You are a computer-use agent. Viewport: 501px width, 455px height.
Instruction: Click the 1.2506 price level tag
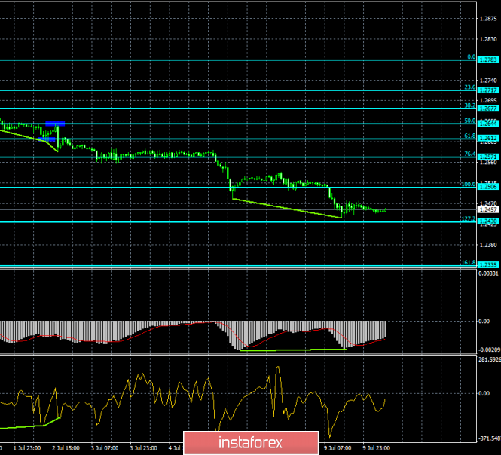click(489, 187)
